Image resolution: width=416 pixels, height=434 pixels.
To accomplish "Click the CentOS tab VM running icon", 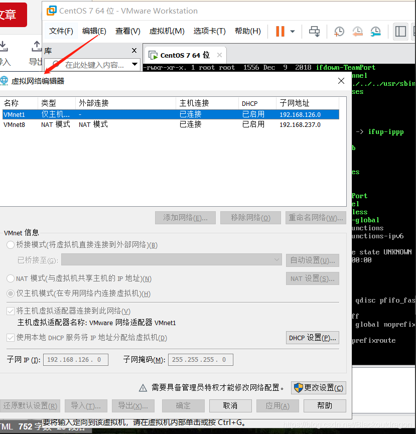I will 153,55.
